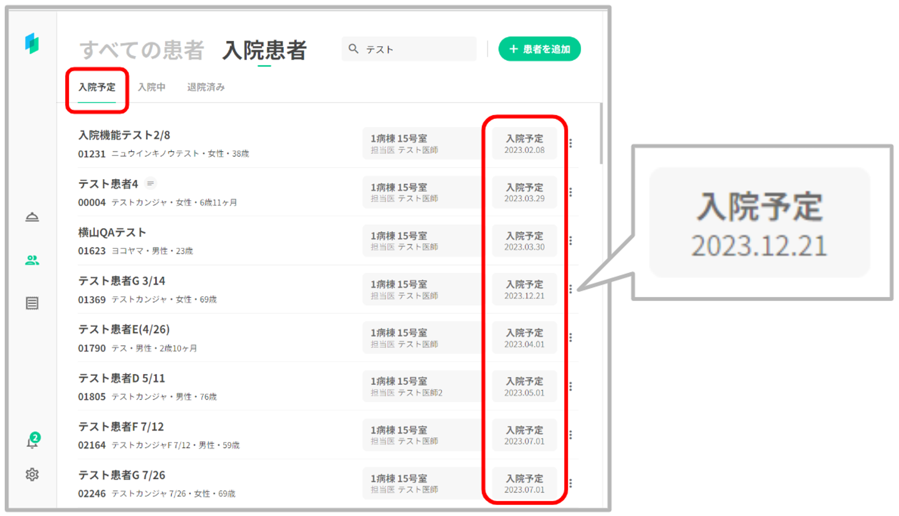Click the 患者を追加 button
Screen dimensions: 899x516
[539, 49]
